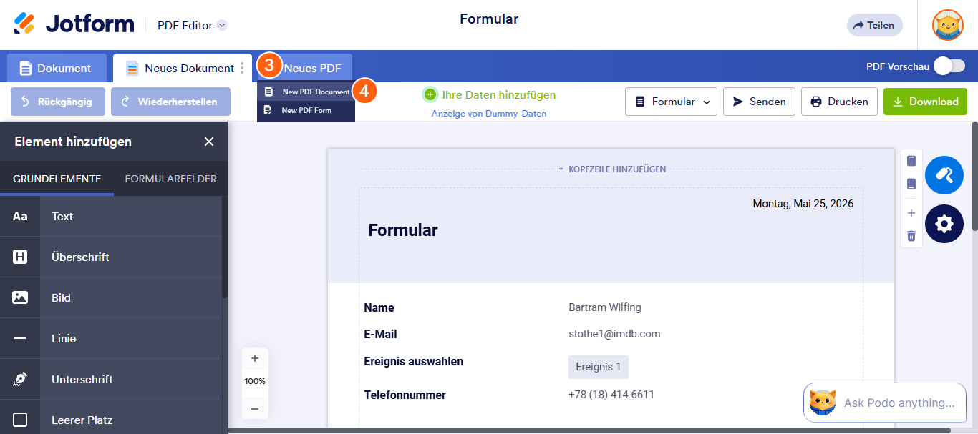Switch to GRUNDELEMENTE tab
This screenshot has width=978, height=434.
pyautogui.click(x=57, y=179)
